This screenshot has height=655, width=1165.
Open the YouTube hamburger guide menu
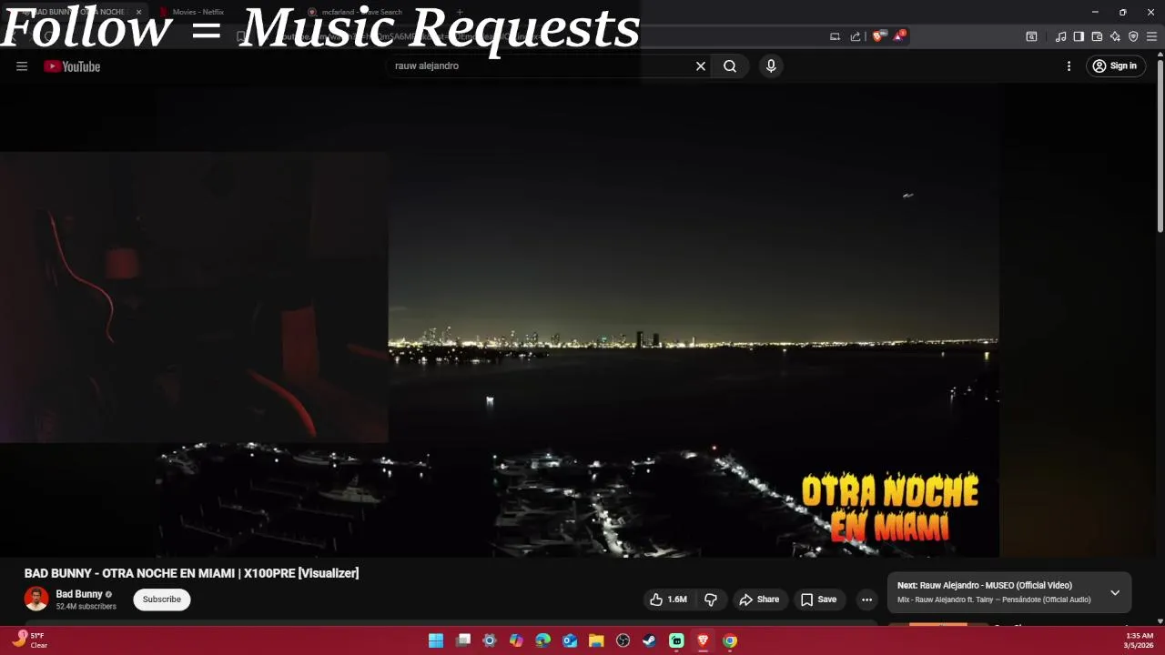22,66
